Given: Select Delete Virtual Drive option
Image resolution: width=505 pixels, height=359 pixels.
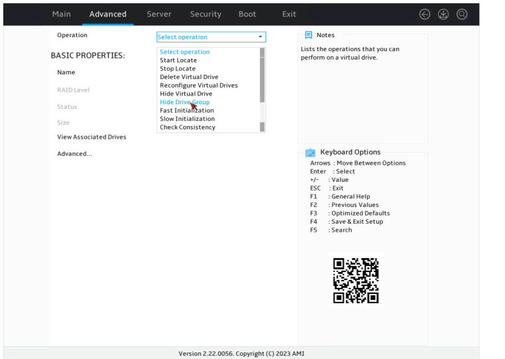Looking at the screenshot, I should (x=189, y=77).
